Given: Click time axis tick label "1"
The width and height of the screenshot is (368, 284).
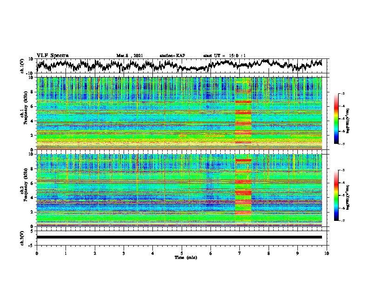Looking at the screenshot, I should [x=66, y=253].
